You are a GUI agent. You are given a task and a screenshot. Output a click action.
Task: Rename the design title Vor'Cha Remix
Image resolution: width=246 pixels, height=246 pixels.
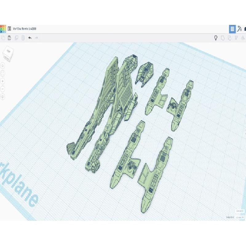point(25,29)
